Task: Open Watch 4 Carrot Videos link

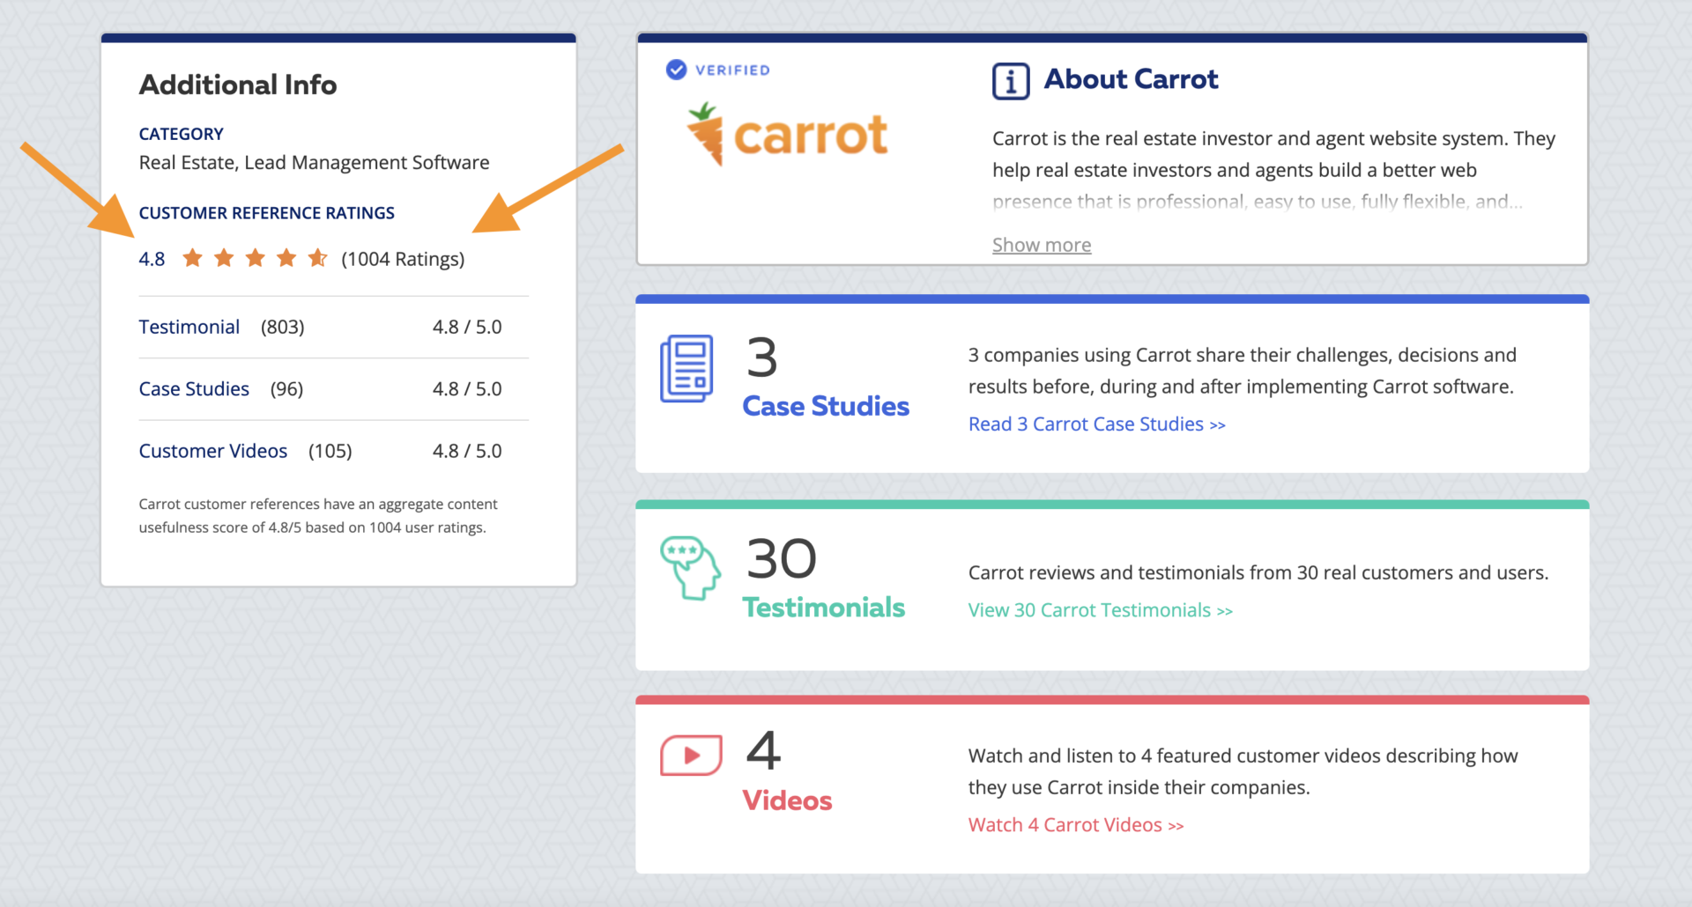Action: pos(1076,825)
